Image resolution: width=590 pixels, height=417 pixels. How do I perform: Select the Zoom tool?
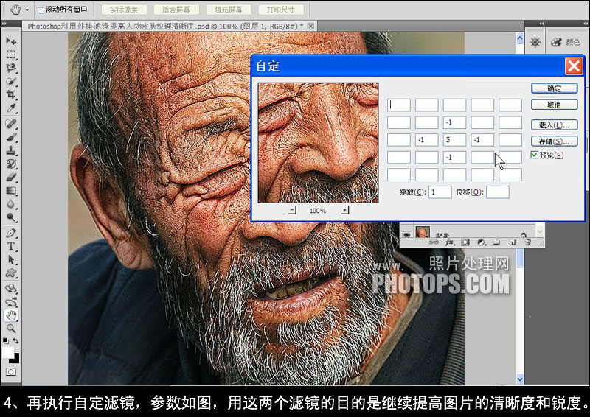tap(11, 329)
